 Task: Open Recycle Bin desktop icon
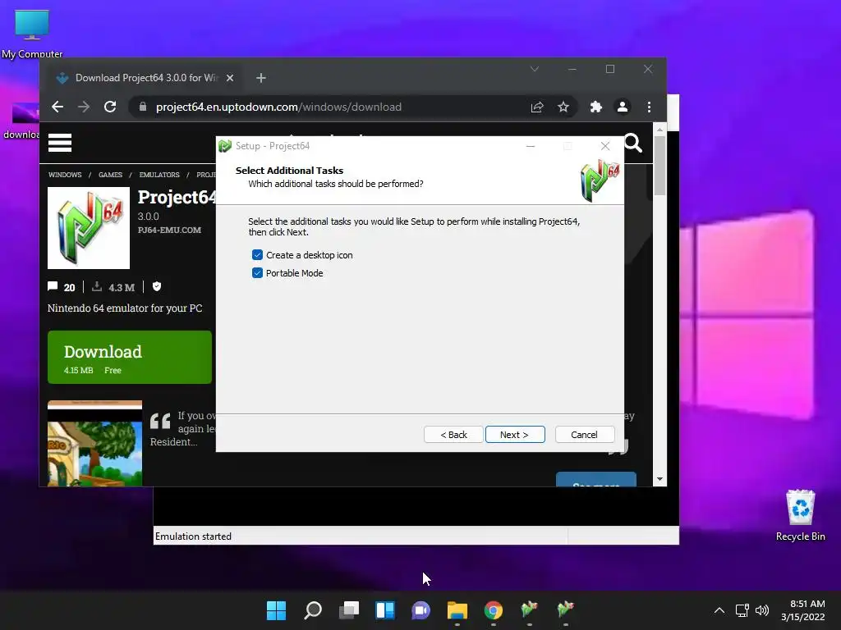[x=800, y=515]
